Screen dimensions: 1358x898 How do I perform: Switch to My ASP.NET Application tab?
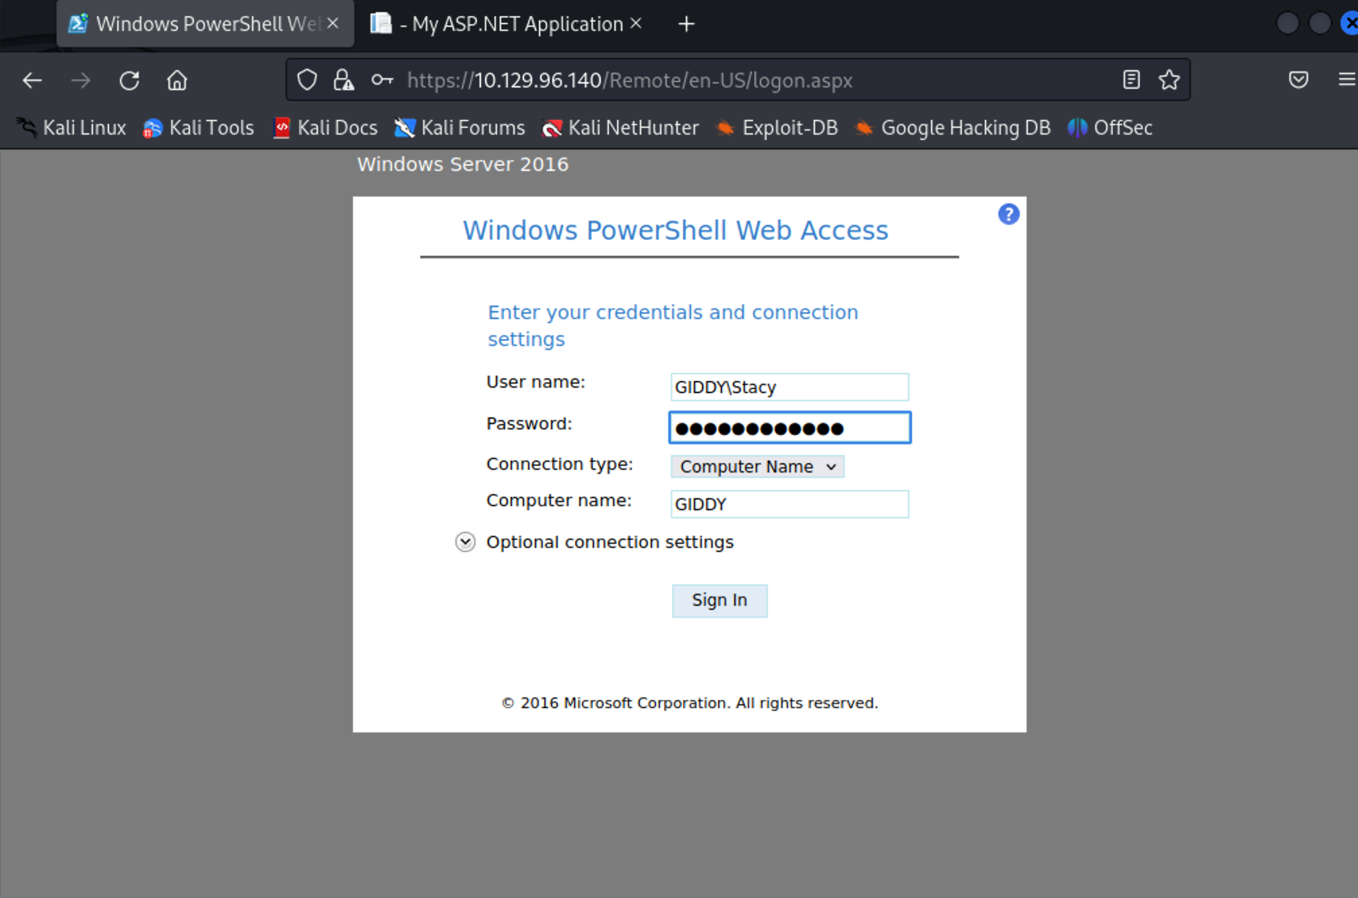(505, 24)
